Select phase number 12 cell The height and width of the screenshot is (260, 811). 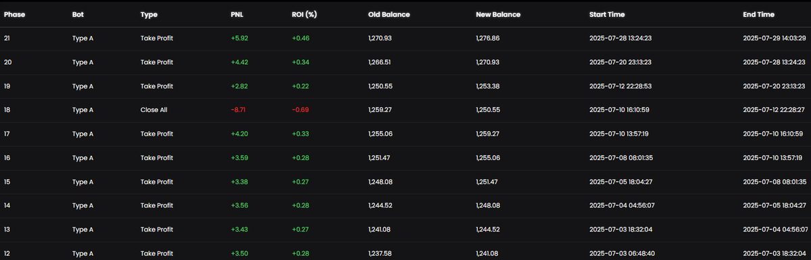point(7,253)
